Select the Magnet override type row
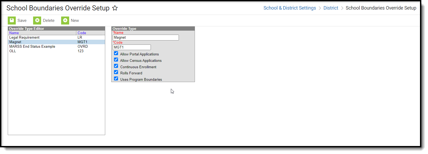Screen dimensions: 428x154 [56, 42]
